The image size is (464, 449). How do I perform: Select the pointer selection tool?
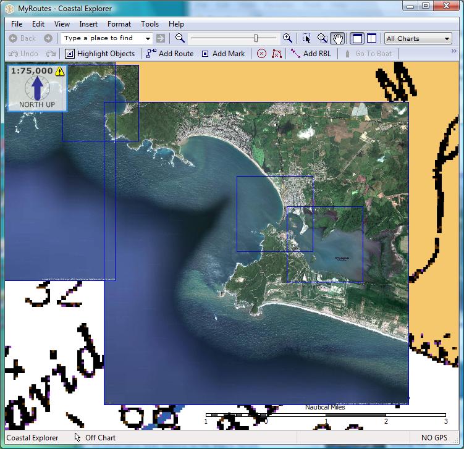306,38
